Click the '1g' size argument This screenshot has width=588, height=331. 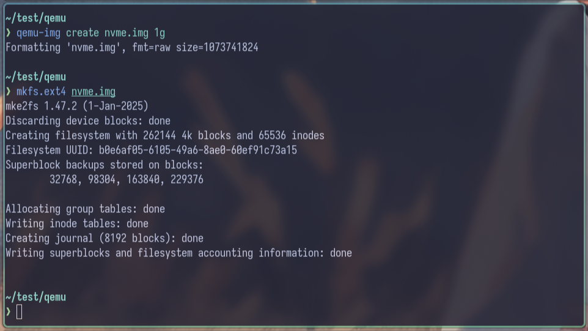[x=160, y=33]
